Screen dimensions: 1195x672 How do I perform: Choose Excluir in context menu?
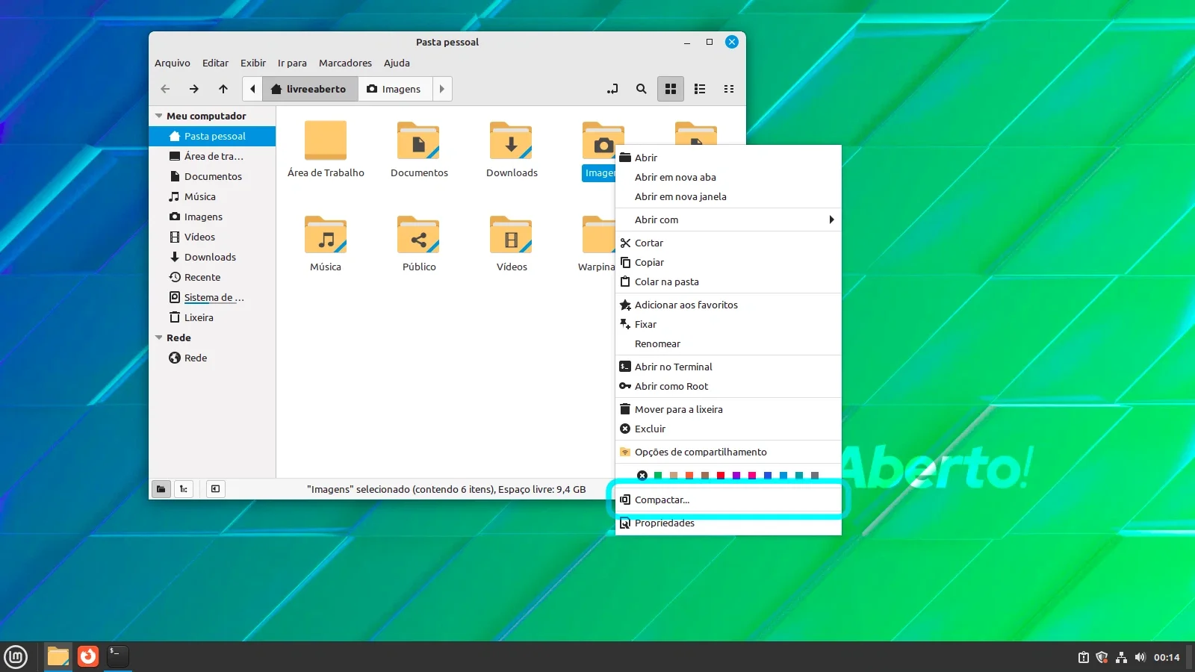pyautogui.click(x=728, y=429)
